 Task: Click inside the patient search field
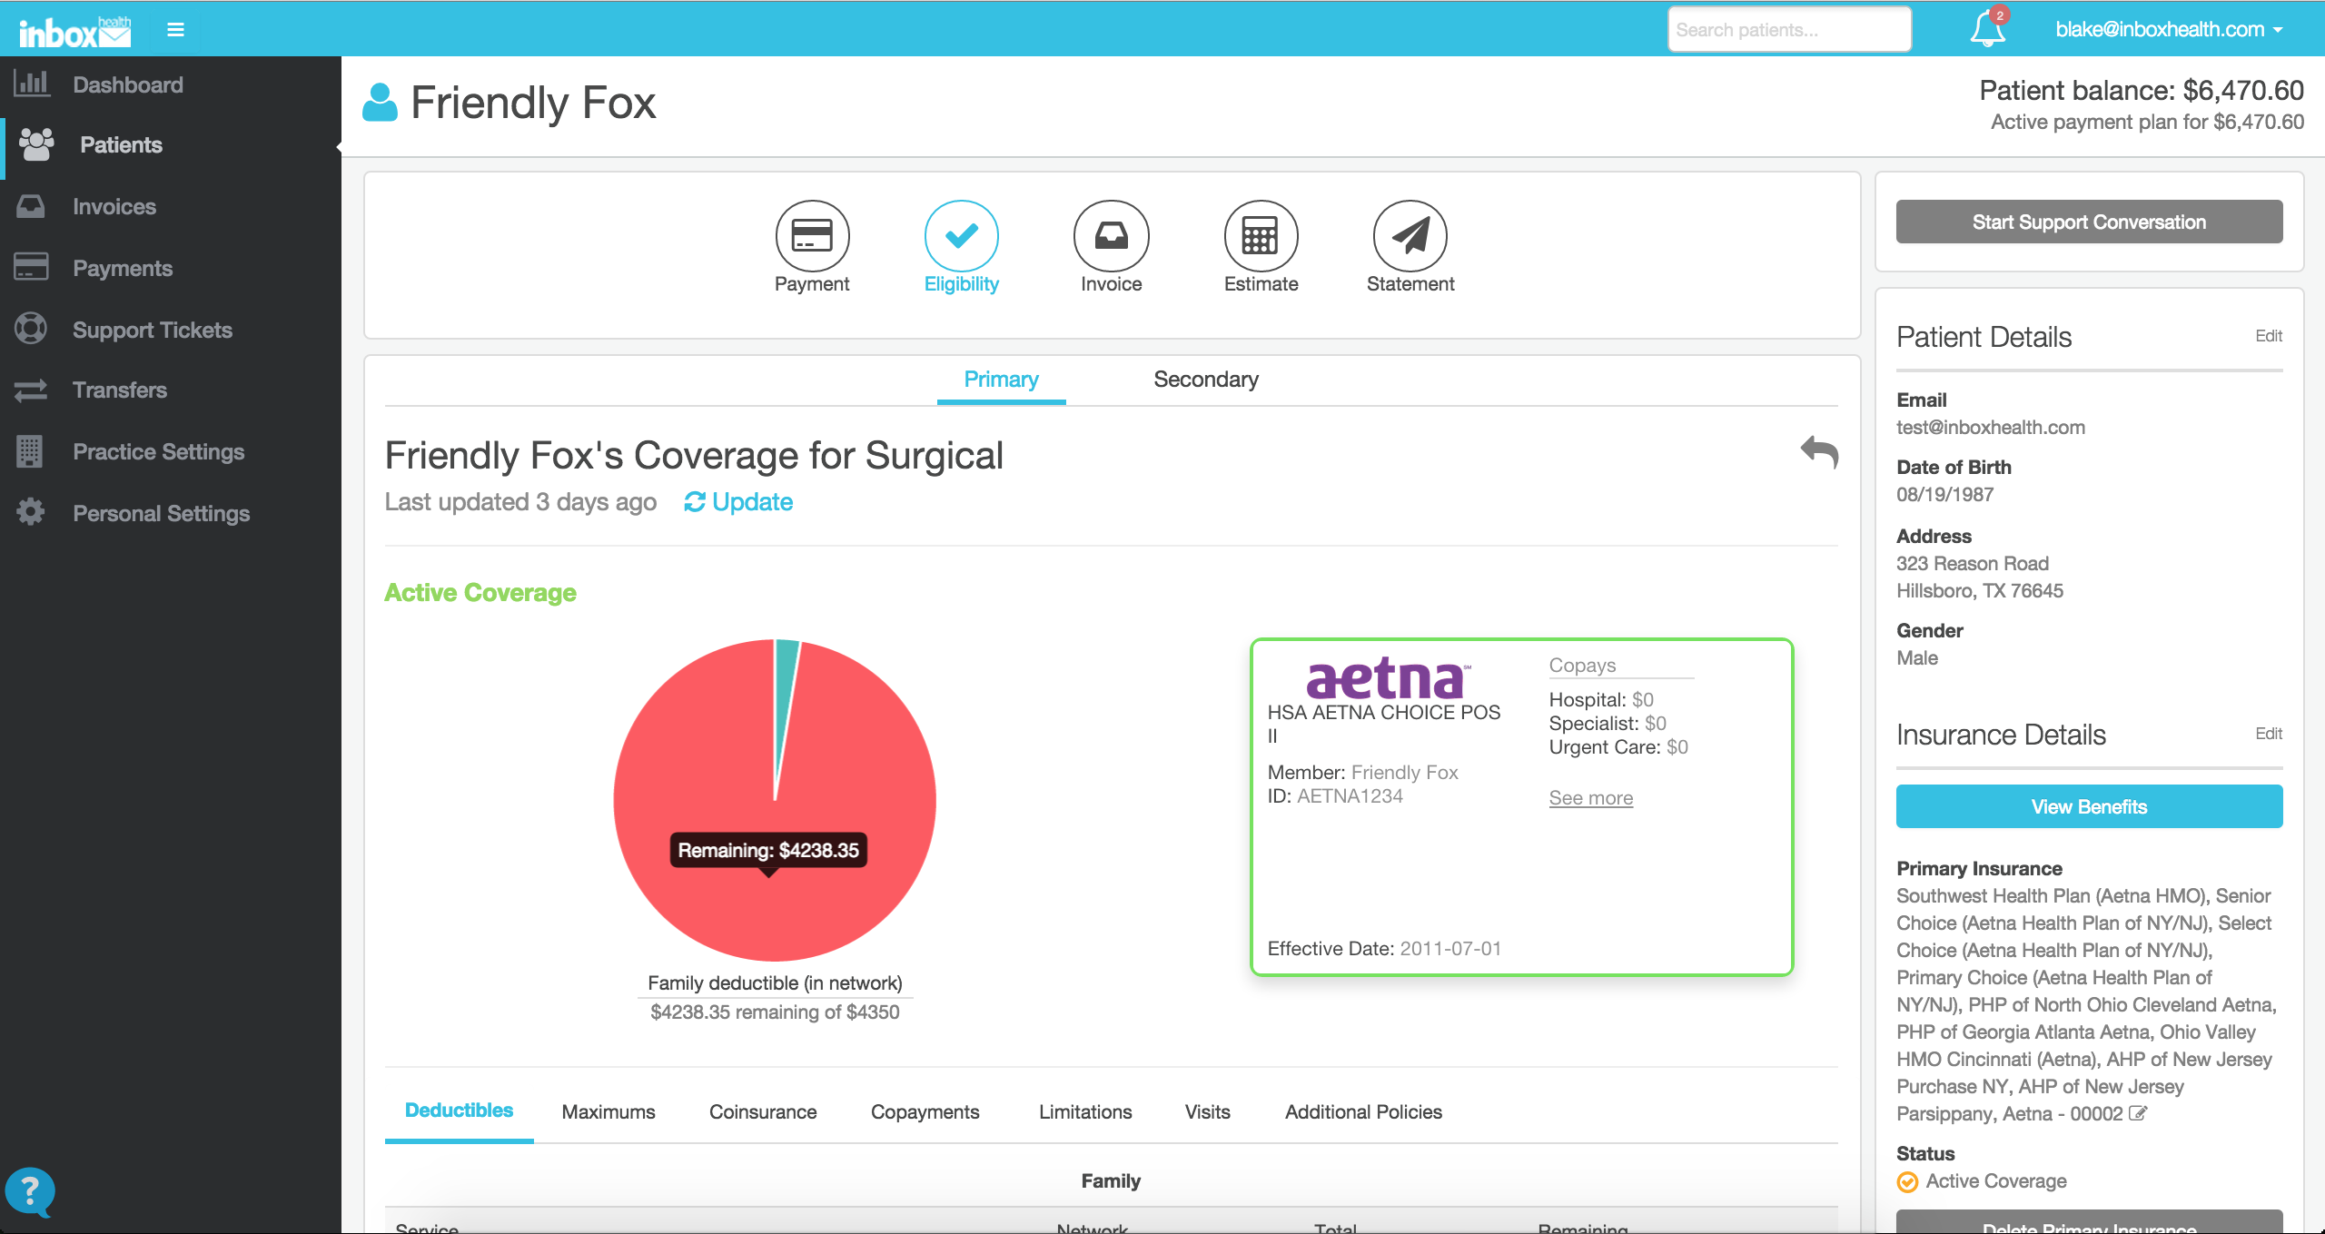pyautogui.click(x=1788, y=28)
